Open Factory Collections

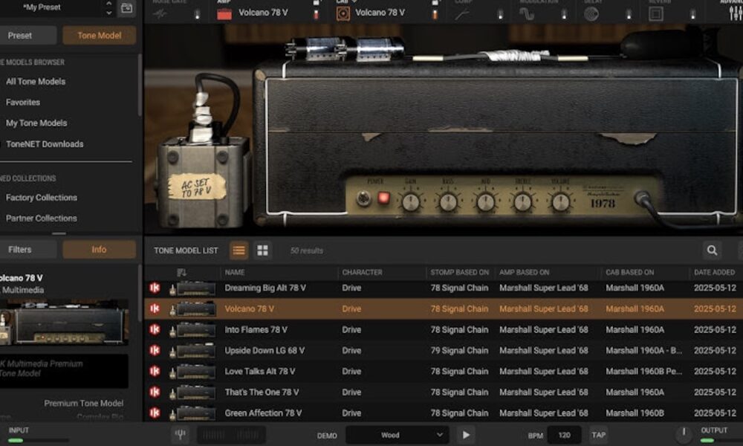pyautogui.click(x=41, y=197)
